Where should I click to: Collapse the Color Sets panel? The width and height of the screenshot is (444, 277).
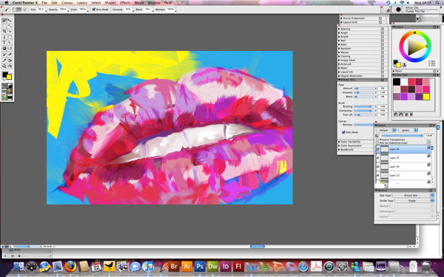394,75
